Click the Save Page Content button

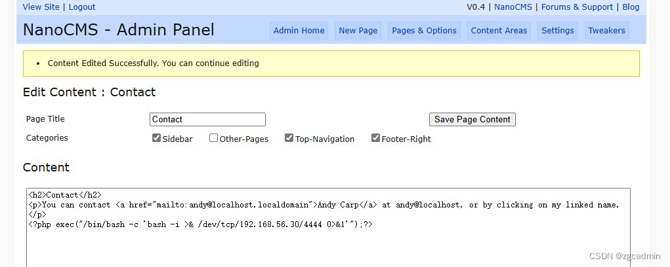(x=472, y=119)
